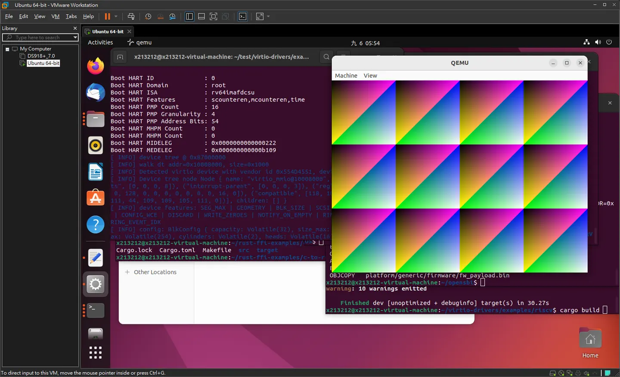Click the Show or hide library toolbar icon
Image resolution: width=620 pixels, height=377 pixels.
(x=189, y=16)
